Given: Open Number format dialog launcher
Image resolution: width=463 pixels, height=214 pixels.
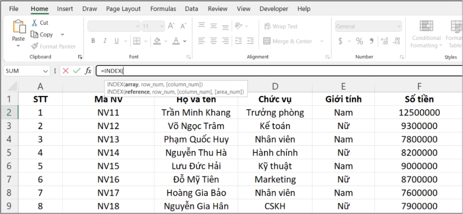Looking at the screenshot, I should 402,57.
